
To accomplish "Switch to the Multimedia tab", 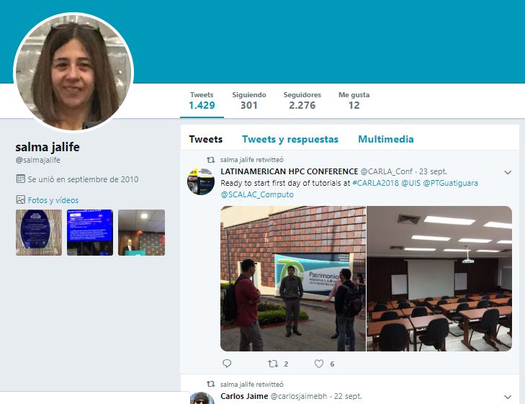I will coord(386,139).
